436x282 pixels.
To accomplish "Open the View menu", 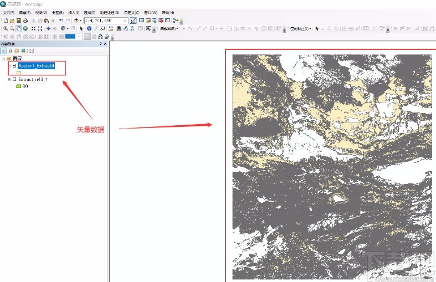I will pos(41,13).
